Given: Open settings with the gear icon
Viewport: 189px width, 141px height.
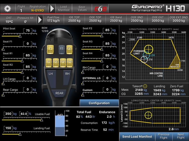Looking at the screenshot, I should pos(8,9).
